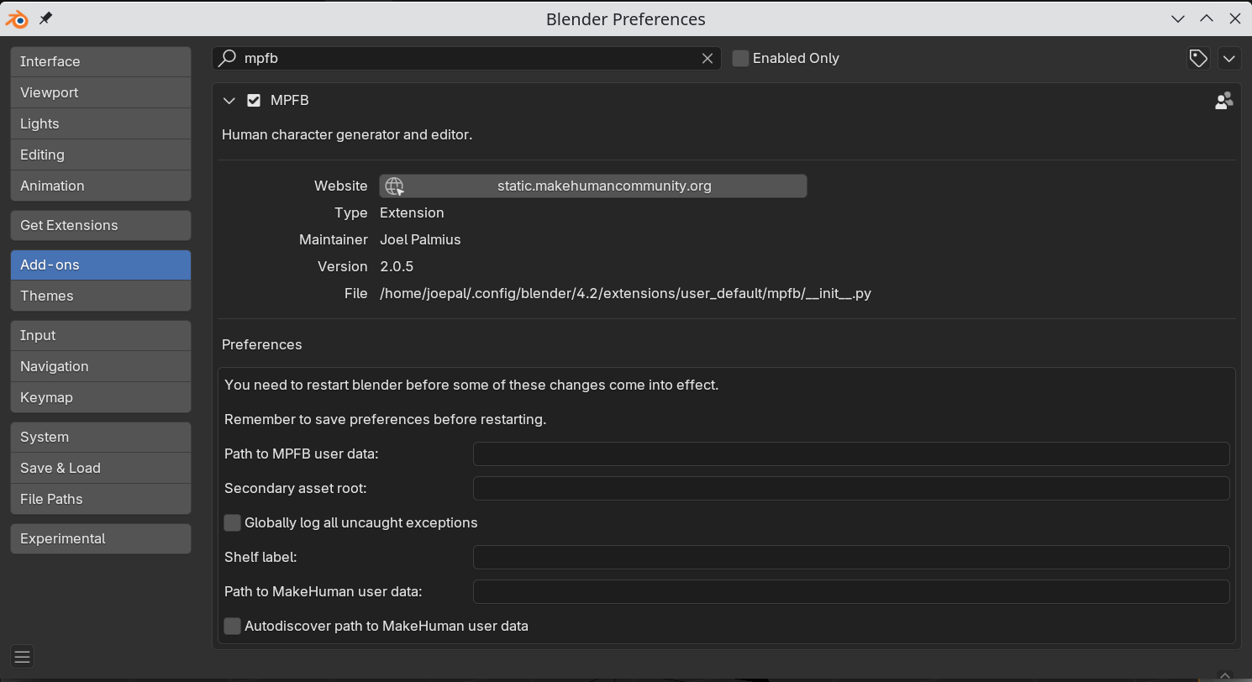The height and width of the screenshot is (682, 1252).
Task: Open Input preferences
Action: coord(101,335)
